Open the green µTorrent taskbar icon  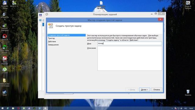coord(24,108)
